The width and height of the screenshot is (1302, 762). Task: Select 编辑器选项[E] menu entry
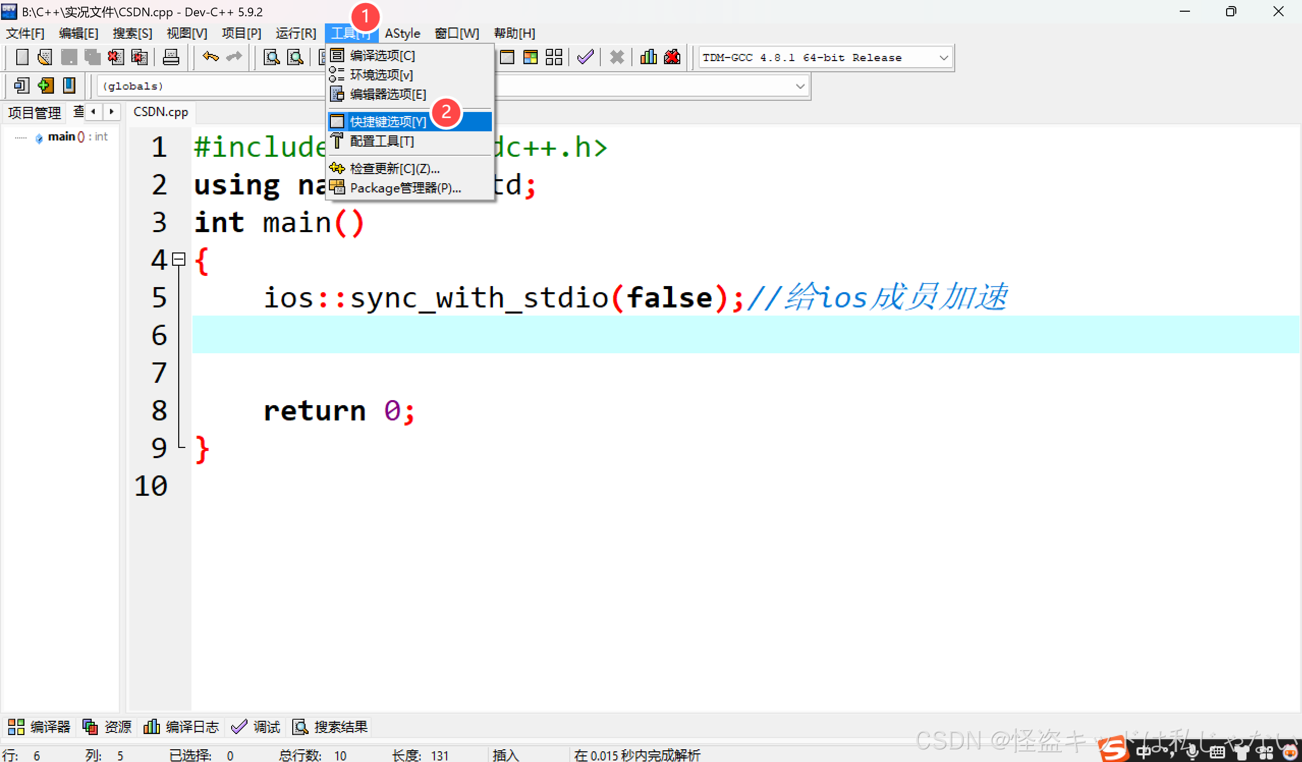[410, 94]
